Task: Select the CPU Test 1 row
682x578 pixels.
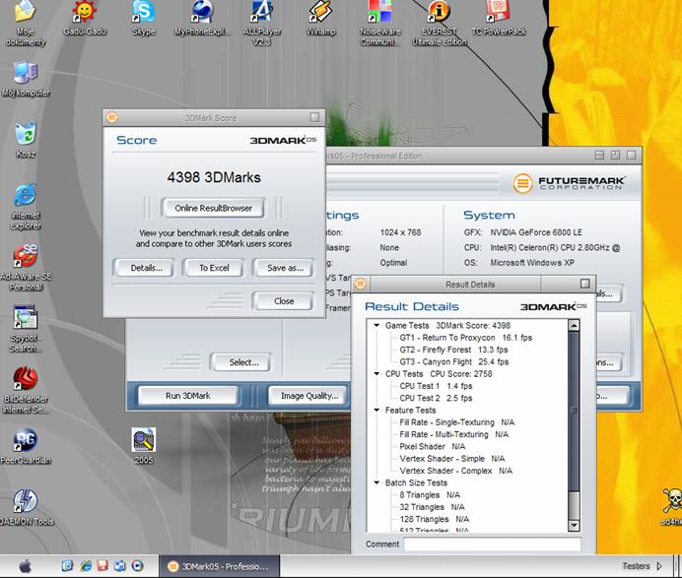Action: [436, 386]
